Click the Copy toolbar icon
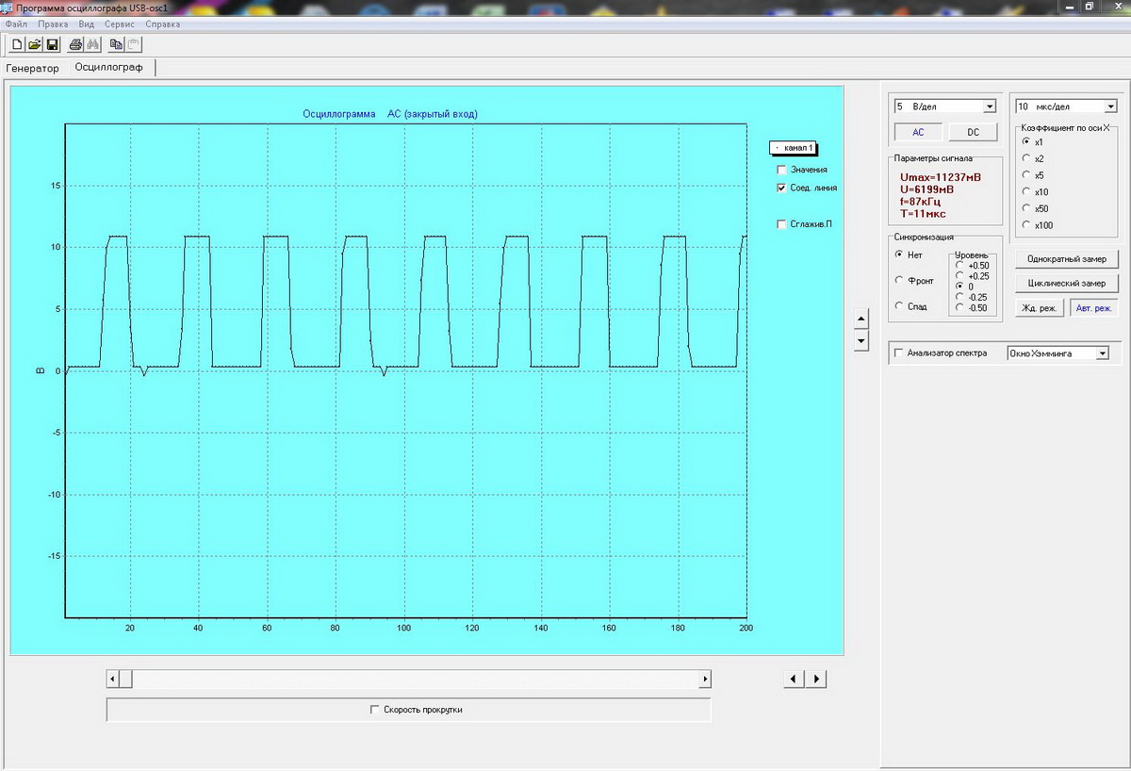This screenshot has height=771, width=1131. [x=116, y=44]
